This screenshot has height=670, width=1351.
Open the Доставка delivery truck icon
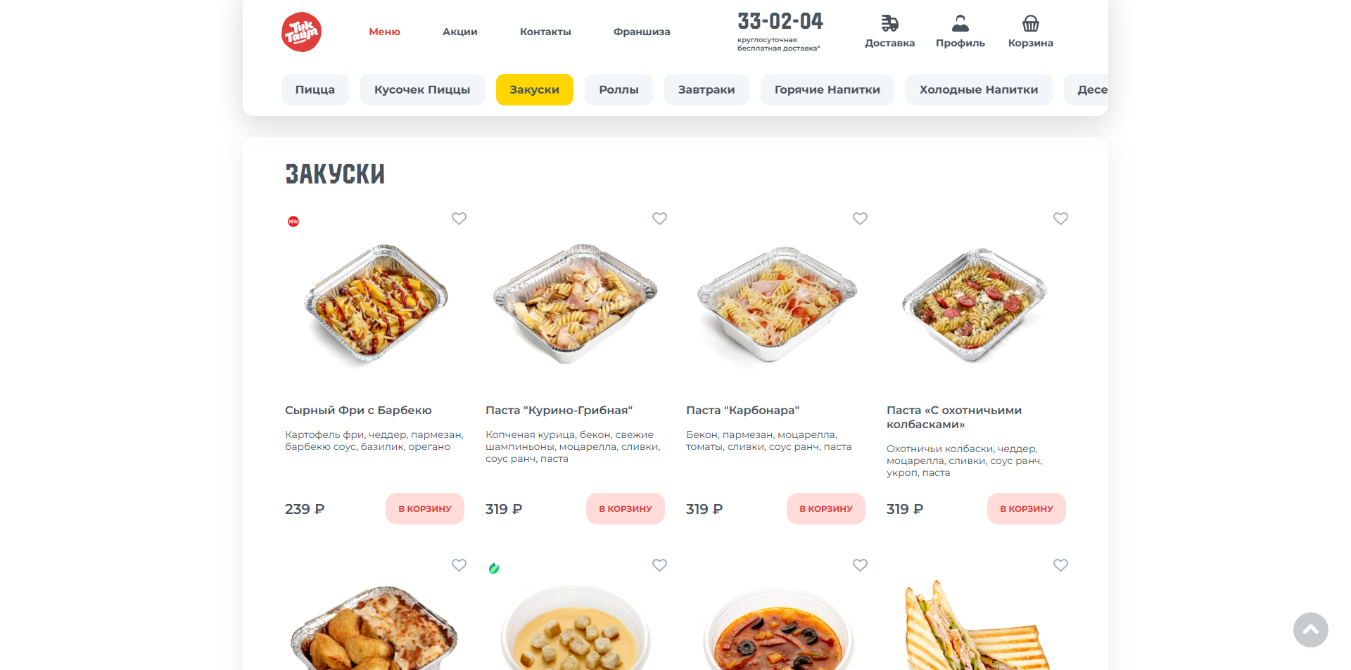point(889,23)
